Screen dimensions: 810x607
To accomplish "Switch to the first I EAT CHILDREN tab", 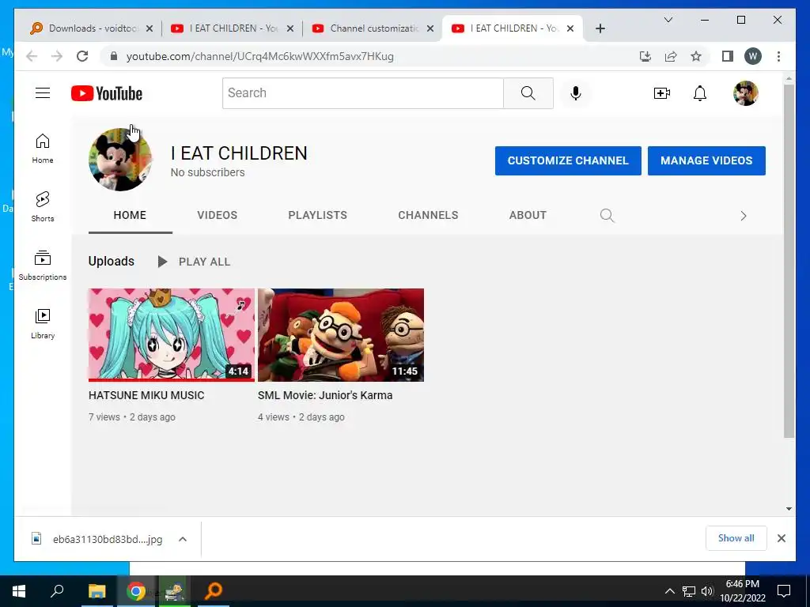I will click(233, 28).
